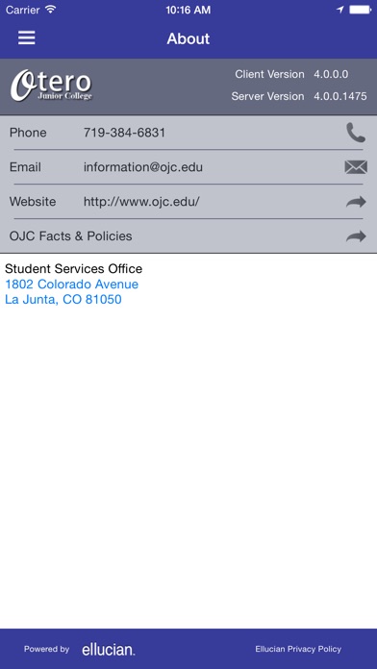Open the hamburger menu
Screen dimensions: 377x669
point(27,38)
